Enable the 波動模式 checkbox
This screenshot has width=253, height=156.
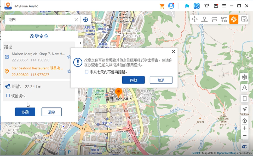click(8, 96)
